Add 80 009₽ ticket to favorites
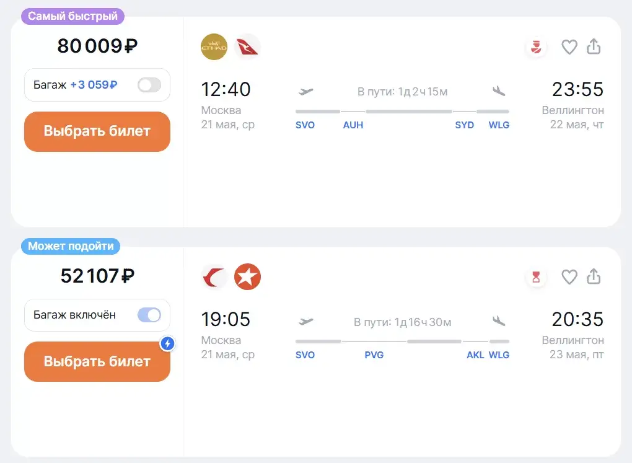Viewport: 632px width, 463px height. tap(569, 46)
